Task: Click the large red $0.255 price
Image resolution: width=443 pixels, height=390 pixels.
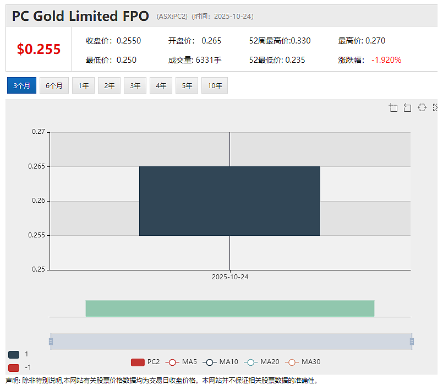Action: pyautogui.click(x=39, y=49)
